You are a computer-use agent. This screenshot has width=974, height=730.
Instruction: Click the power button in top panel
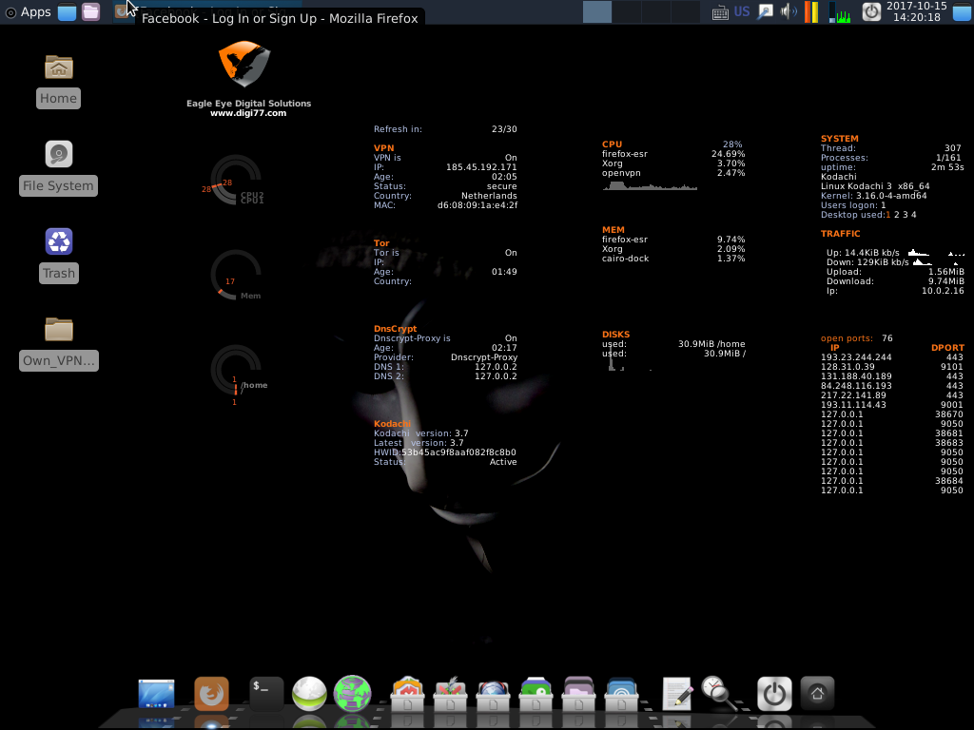(x=871, y=11)
